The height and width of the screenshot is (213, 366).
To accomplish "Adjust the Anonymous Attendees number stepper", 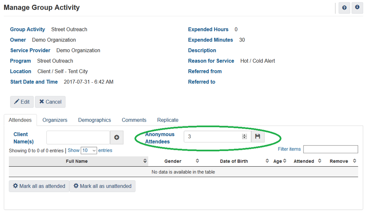I will click(x=244, y=137).
